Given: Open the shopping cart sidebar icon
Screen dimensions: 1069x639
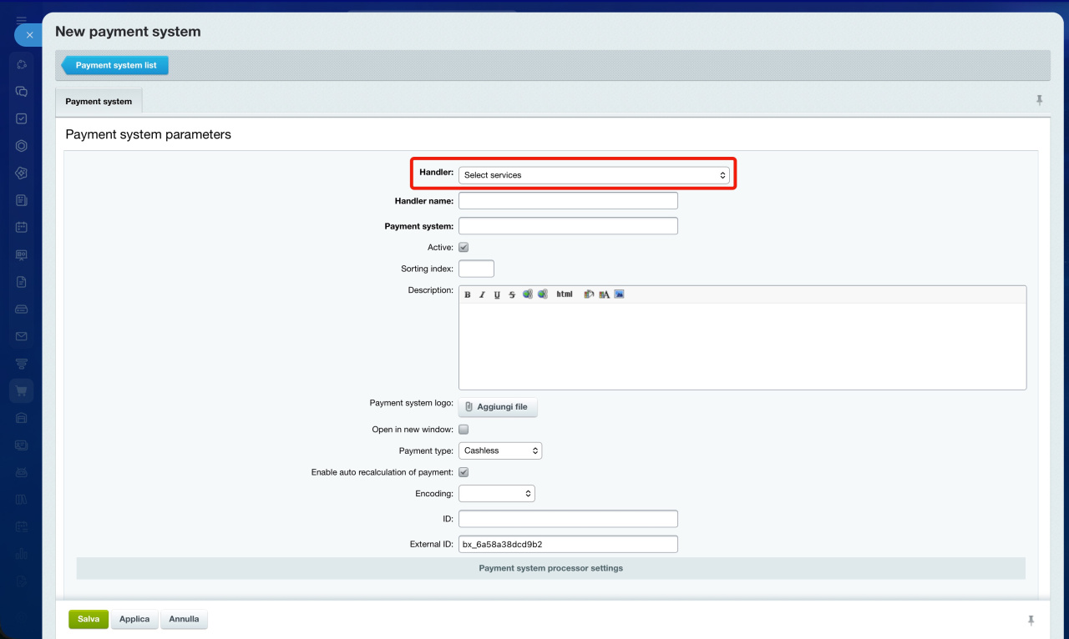Looking at the screenshot, I should (22, 390).
